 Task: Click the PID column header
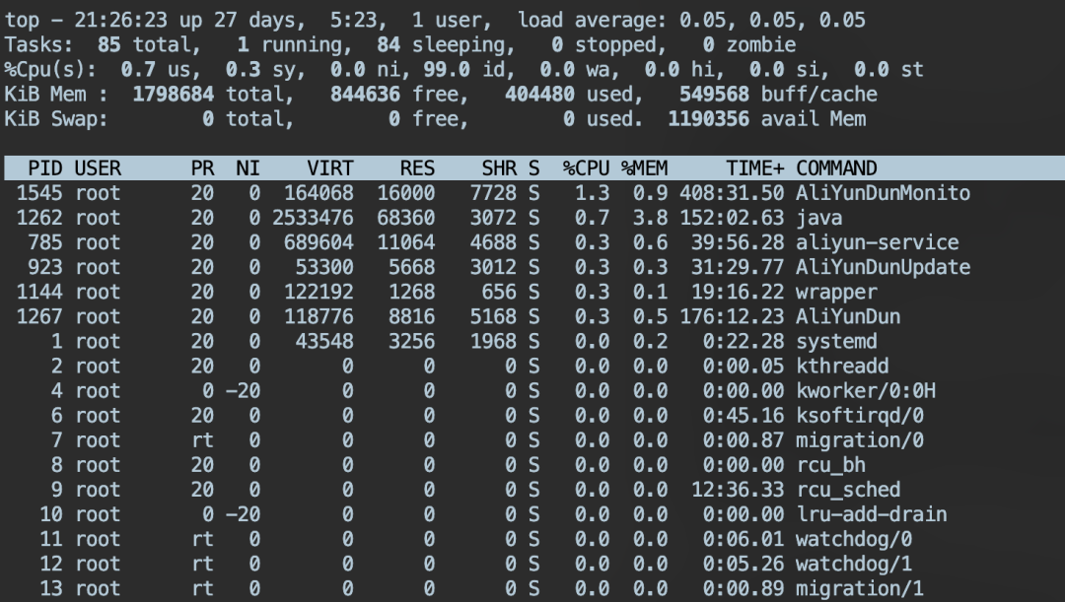click(45, 168)
